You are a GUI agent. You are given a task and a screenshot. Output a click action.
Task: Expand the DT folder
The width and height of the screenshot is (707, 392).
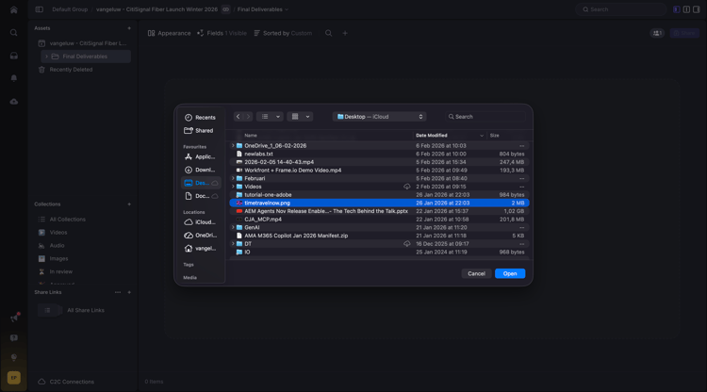pyautogui.click(x=233, y=244)
